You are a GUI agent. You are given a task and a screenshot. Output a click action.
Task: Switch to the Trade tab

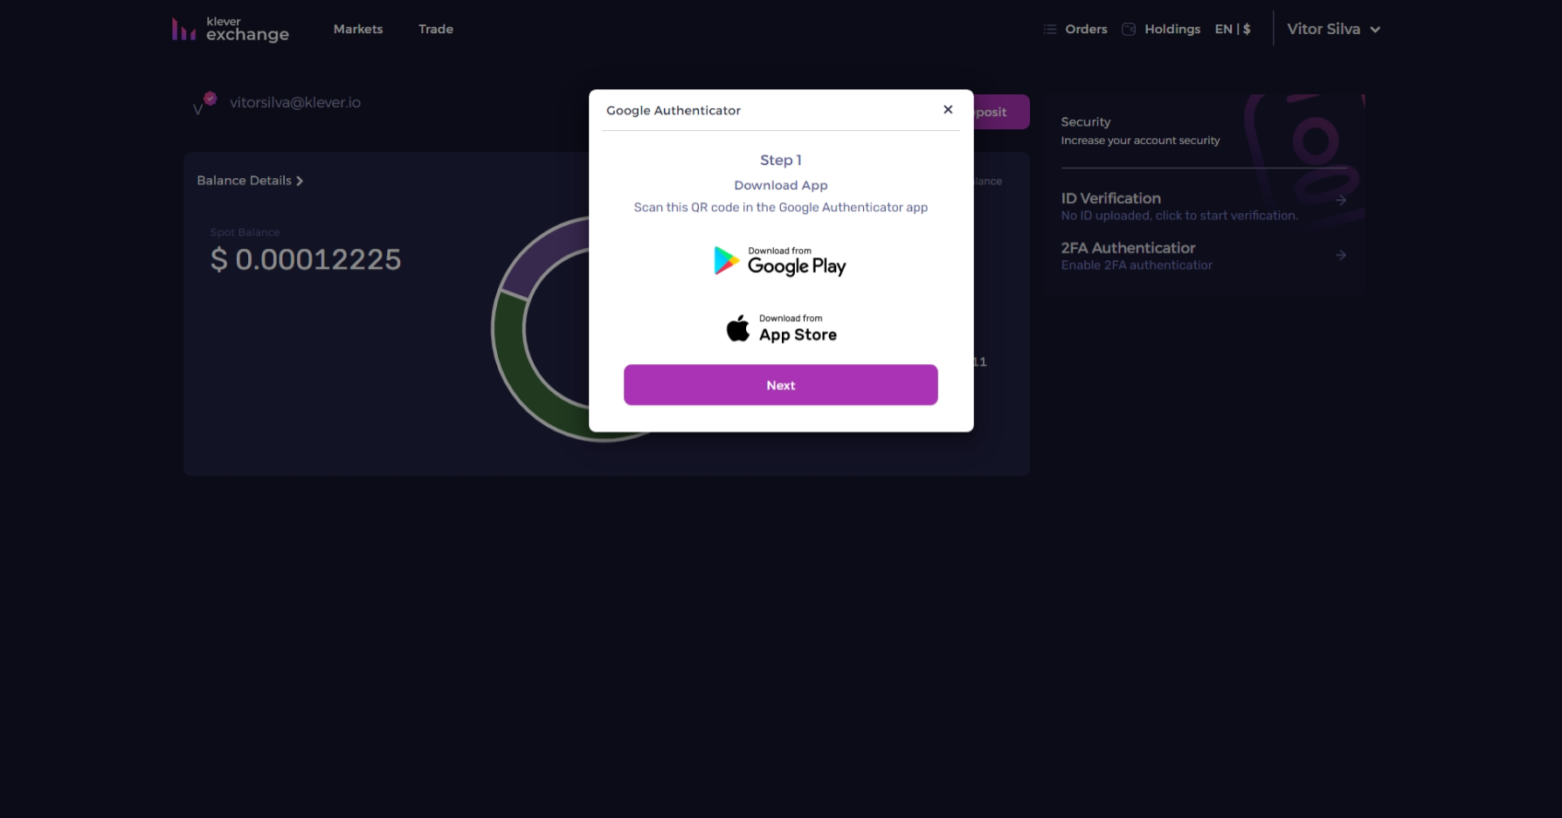pyautogui.click(x=435, y=29)
